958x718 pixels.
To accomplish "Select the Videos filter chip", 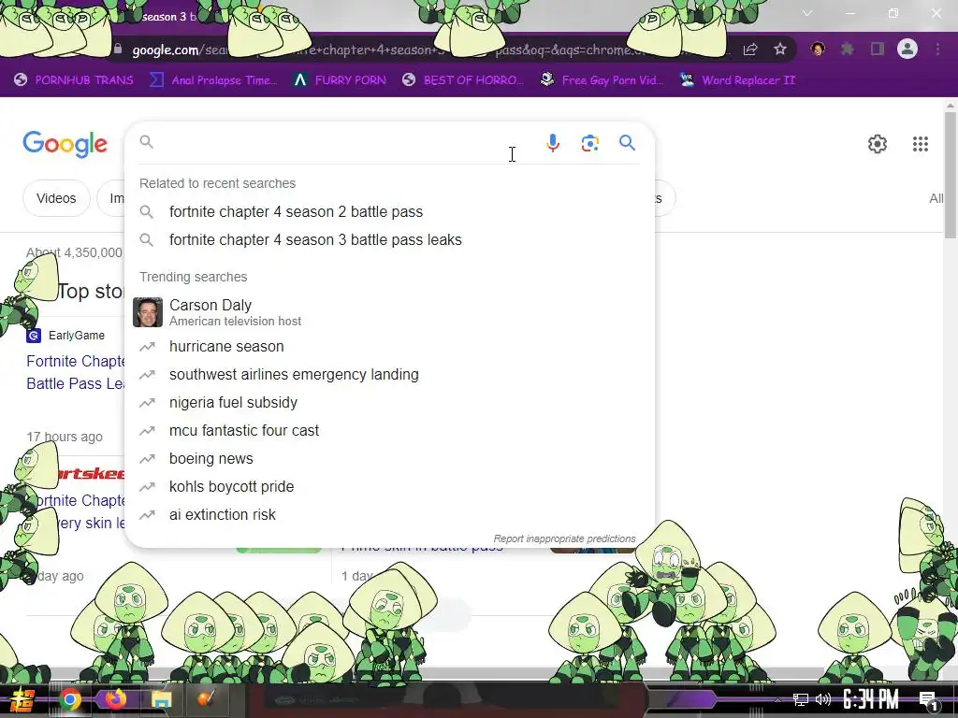I will click(x=56, y=198).
